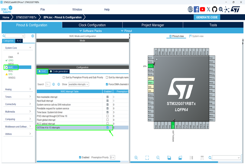
Task: Open the Software Packs menu
Action: [91, 31]
